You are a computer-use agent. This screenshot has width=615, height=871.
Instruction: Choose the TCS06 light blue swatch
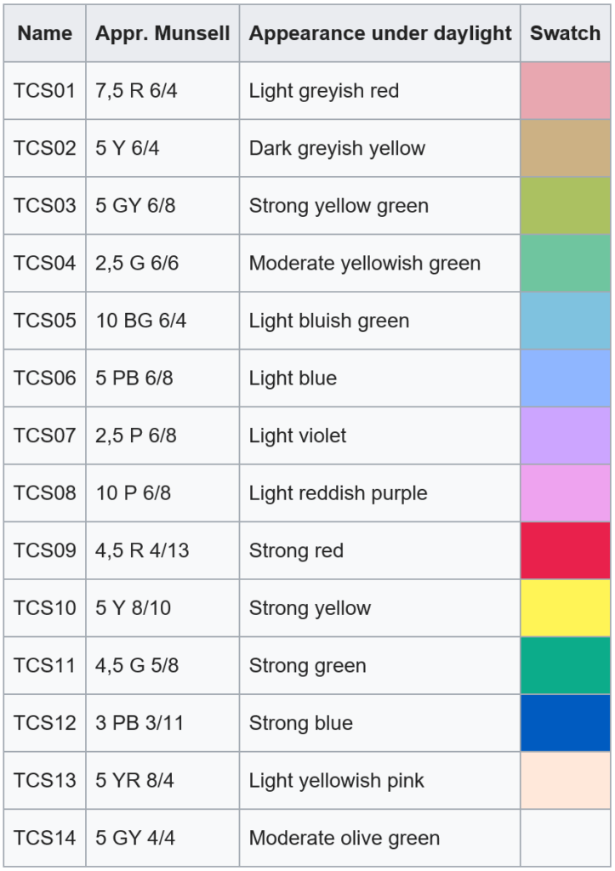pyautogui.click(x=566, y=378)
